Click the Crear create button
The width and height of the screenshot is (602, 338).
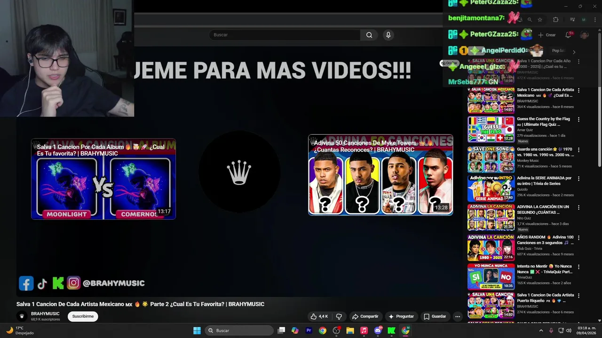click(x=547, y=35)
